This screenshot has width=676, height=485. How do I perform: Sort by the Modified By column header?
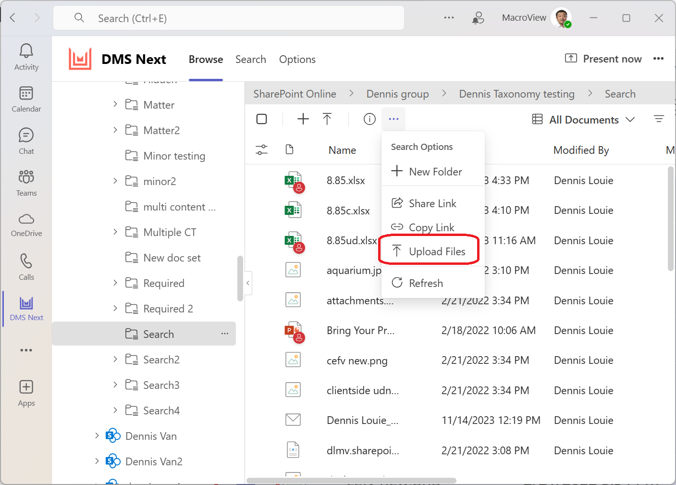coord(581,150)
